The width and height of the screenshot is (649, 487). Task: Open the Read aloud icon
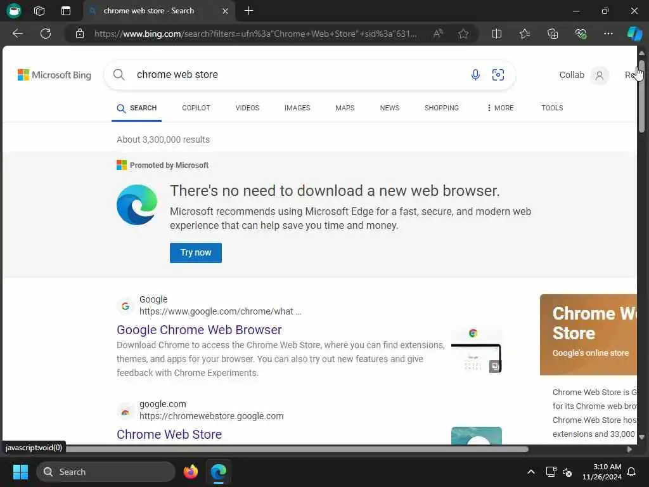click(x=438, y=34)
